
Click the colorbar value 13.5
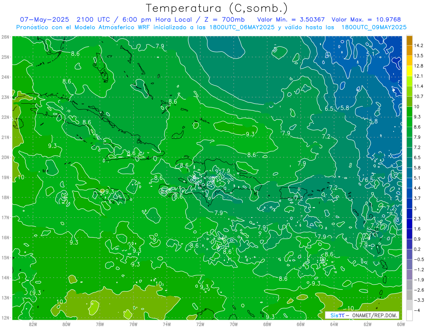pos(419,56)
